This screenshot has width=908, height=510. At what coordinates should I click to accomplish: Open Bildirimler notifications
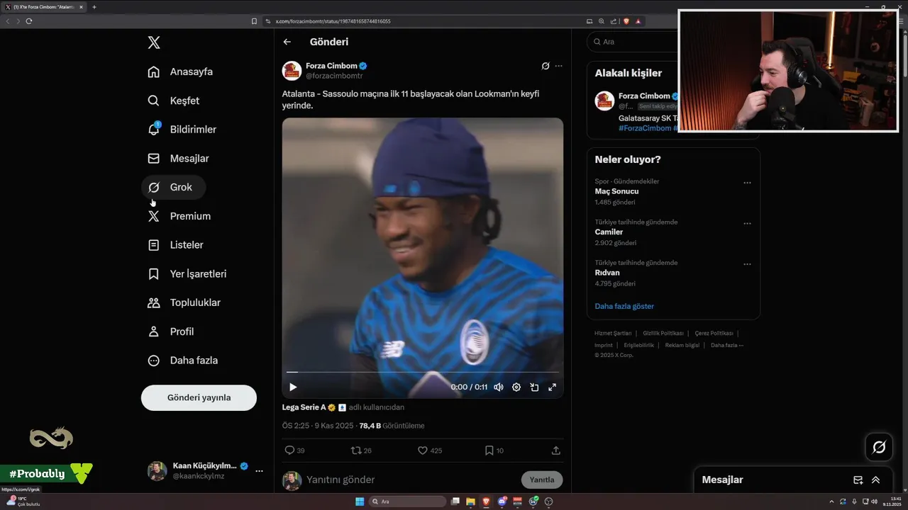[x=182, y=130]
